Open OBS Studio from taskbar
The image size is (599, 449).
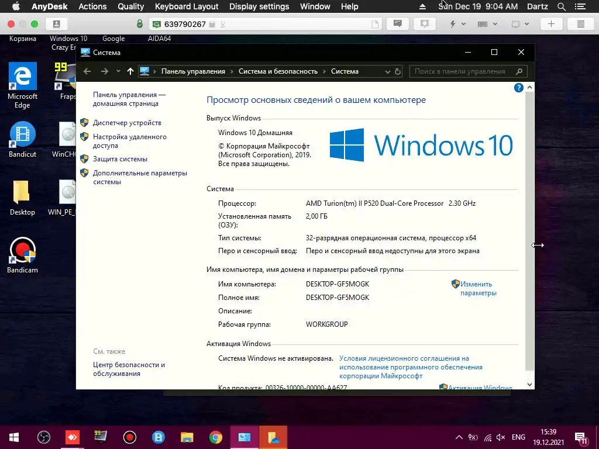[x=43, y=437]
